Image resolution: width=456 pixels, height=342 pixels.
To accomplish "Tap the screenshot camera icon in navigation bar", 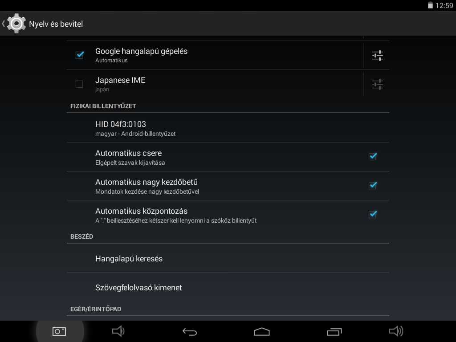I will (x=59, y=331).
